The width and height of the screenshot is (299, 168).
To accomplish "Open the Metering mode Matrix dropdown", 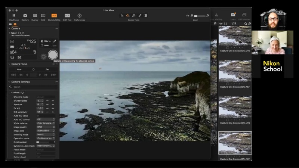I will click(x=46, y=134).
